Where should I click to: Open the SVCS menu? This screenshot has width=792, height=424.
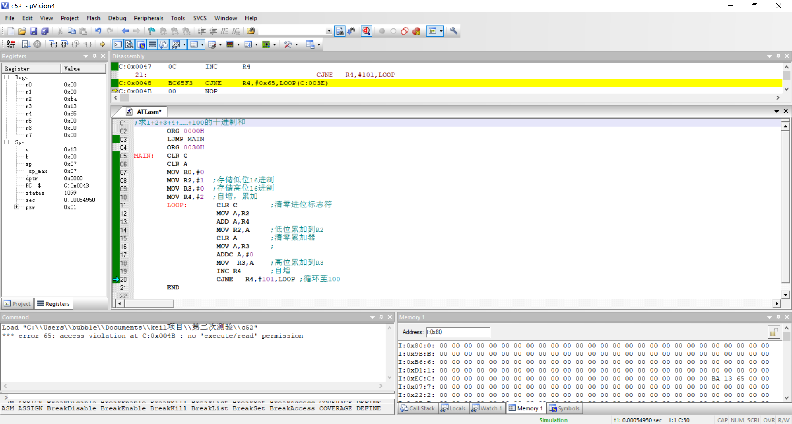200,18
